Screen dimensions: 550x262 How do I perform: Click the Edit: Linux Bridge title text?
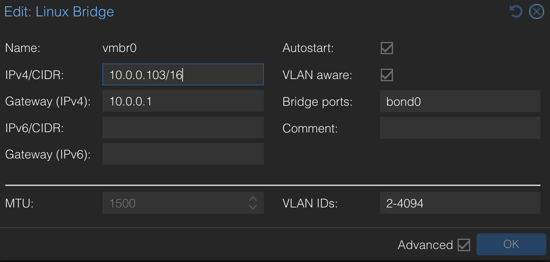pos(59,12)
